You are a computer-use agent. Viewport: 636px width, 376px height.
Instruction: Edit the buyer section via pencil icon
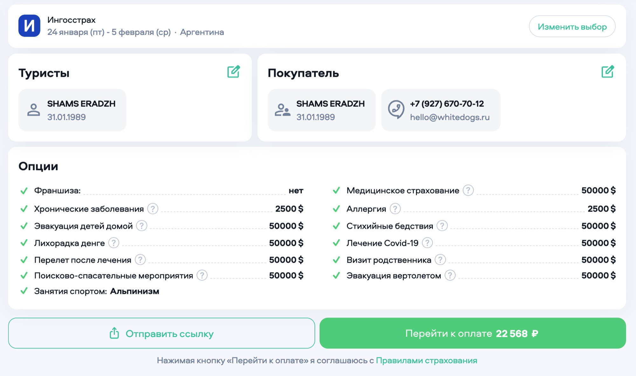pos(607,72)
